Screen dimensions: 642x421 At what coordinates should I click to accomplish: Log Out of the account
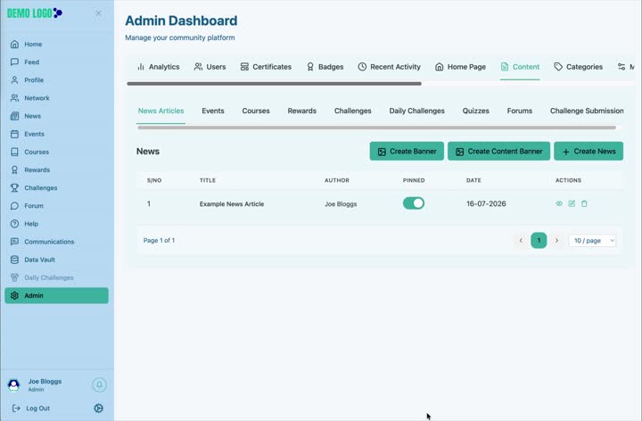pos(31,409)
